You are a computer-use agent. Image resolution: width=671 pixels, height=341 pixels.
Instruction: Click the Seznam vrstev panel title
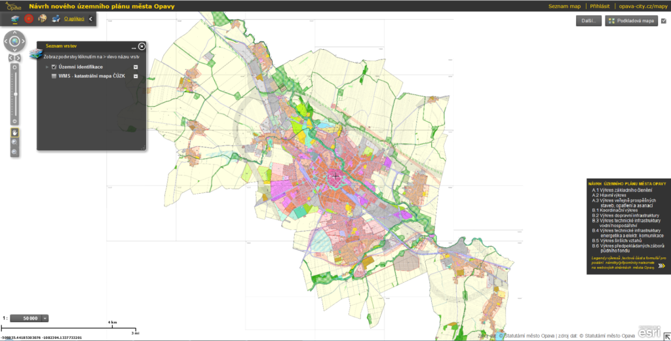click(61, 46)
